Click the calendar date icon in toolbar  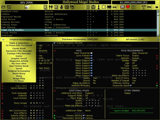click(x=56, y=7)
